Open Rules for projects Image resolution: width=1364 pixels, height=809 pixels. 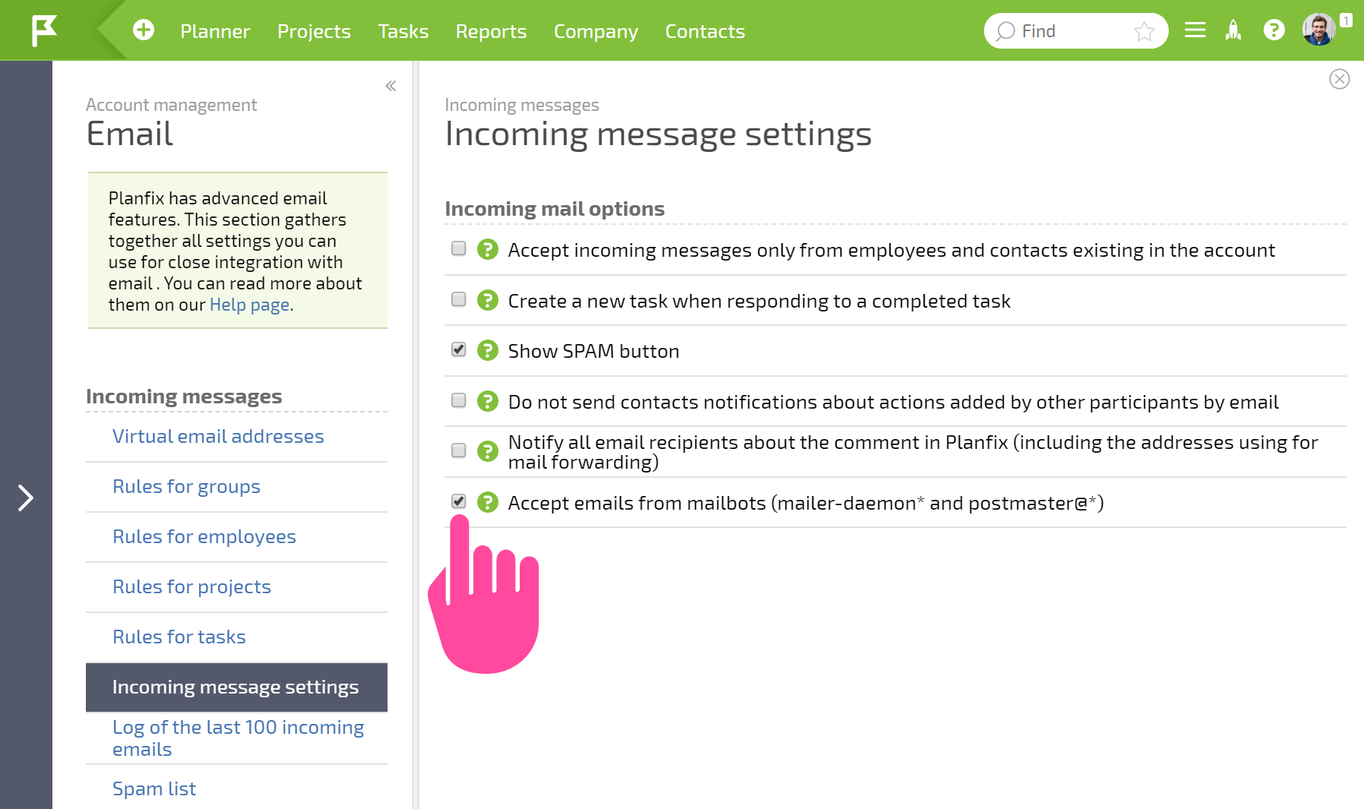pyautogui.click(x=191, y=586)
